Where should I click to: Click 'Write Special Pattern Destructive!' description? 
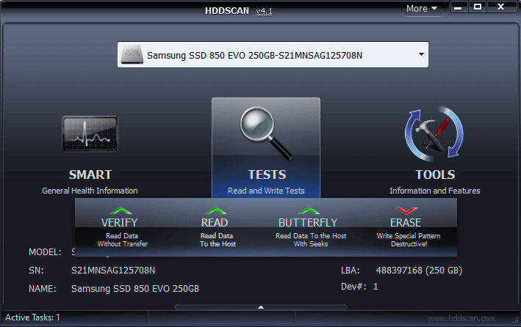tap(409, 240)
